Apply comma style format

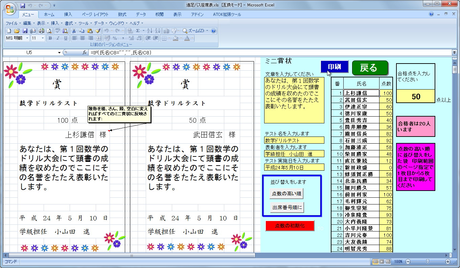pyautogui.click(x=123, y=38)
